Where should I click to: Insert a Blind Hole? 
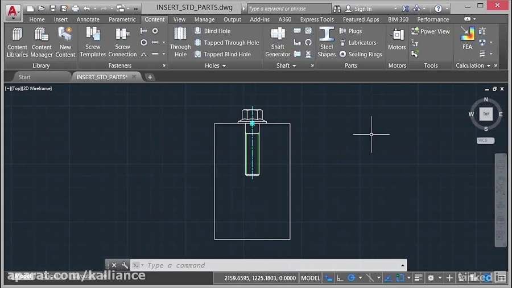point(212,31)
